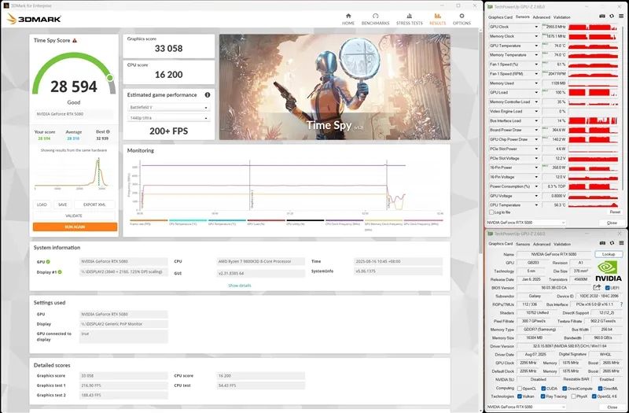Toggle the CUDA checkbox
629x413 pixels.
pos(543,389)
